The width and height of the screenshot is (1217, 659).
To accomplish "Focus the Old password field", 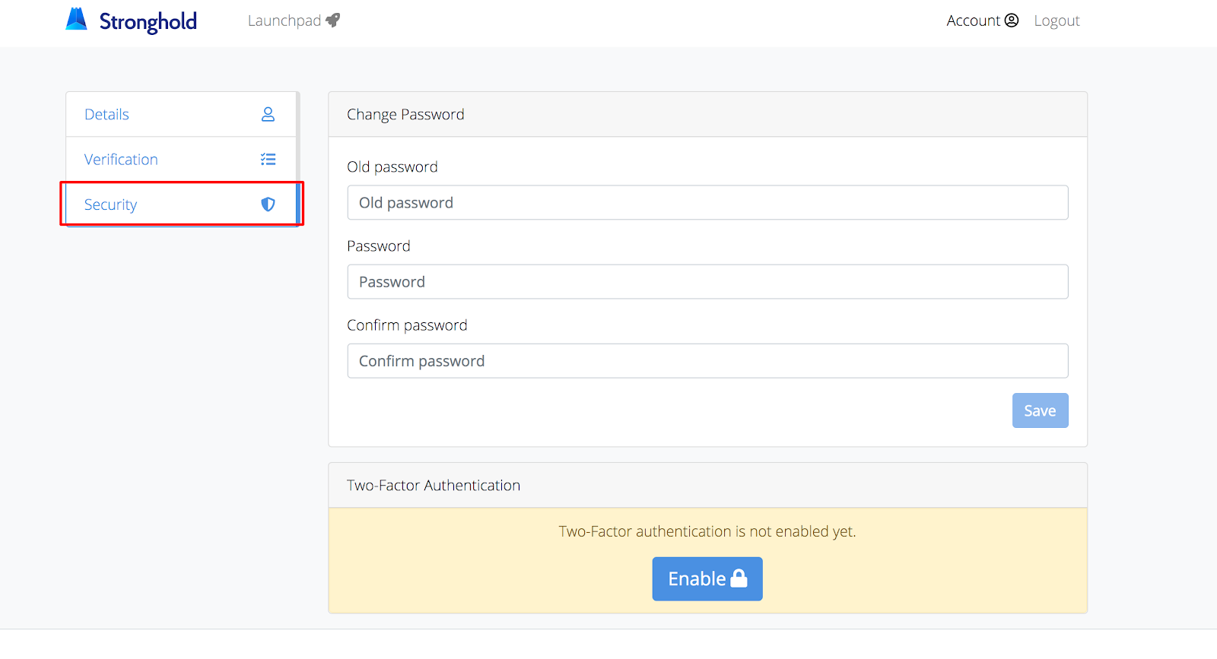I will [707, 203].
